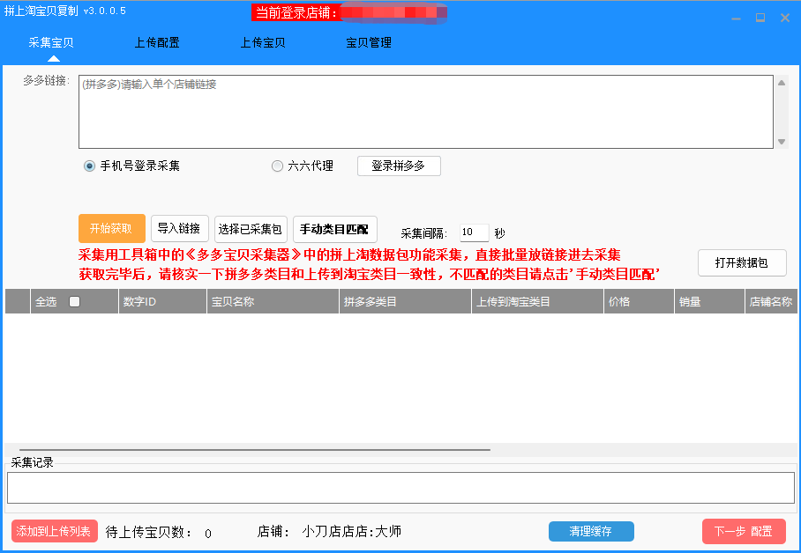The width and height of the screenshot is (801, 553).
Task: Clear cache with the 清理缓存 button
Action: pyautogui.click(x=591, y=531)
